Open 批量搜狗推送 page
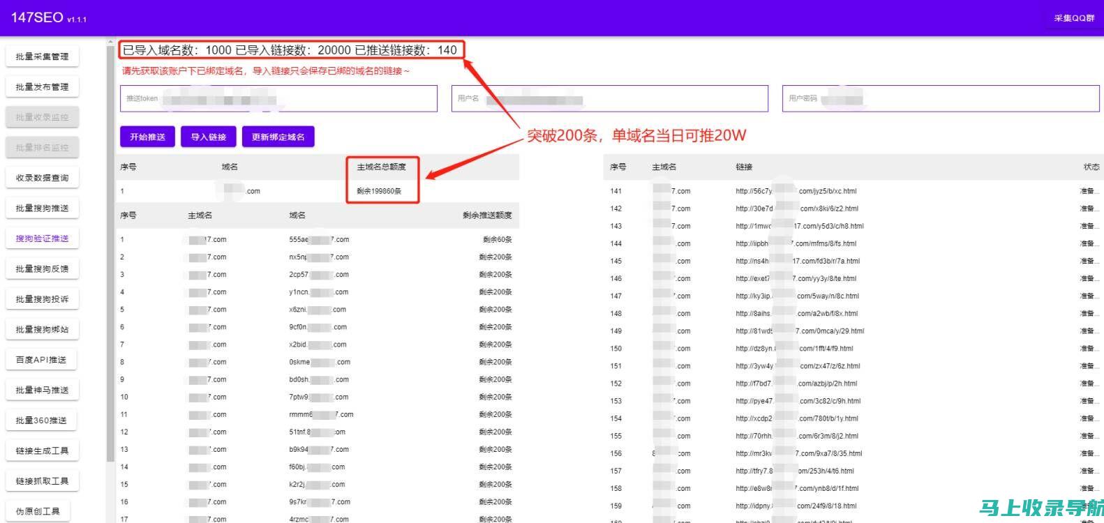1104x523 pixels. (42, 209)
